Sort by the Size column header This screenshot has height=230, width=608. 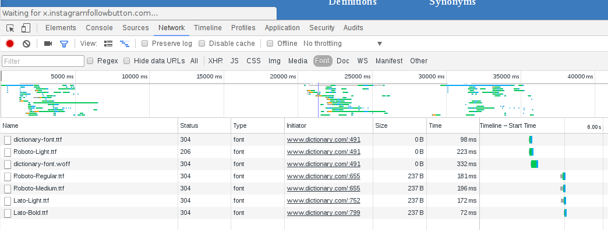click(400, 125)
